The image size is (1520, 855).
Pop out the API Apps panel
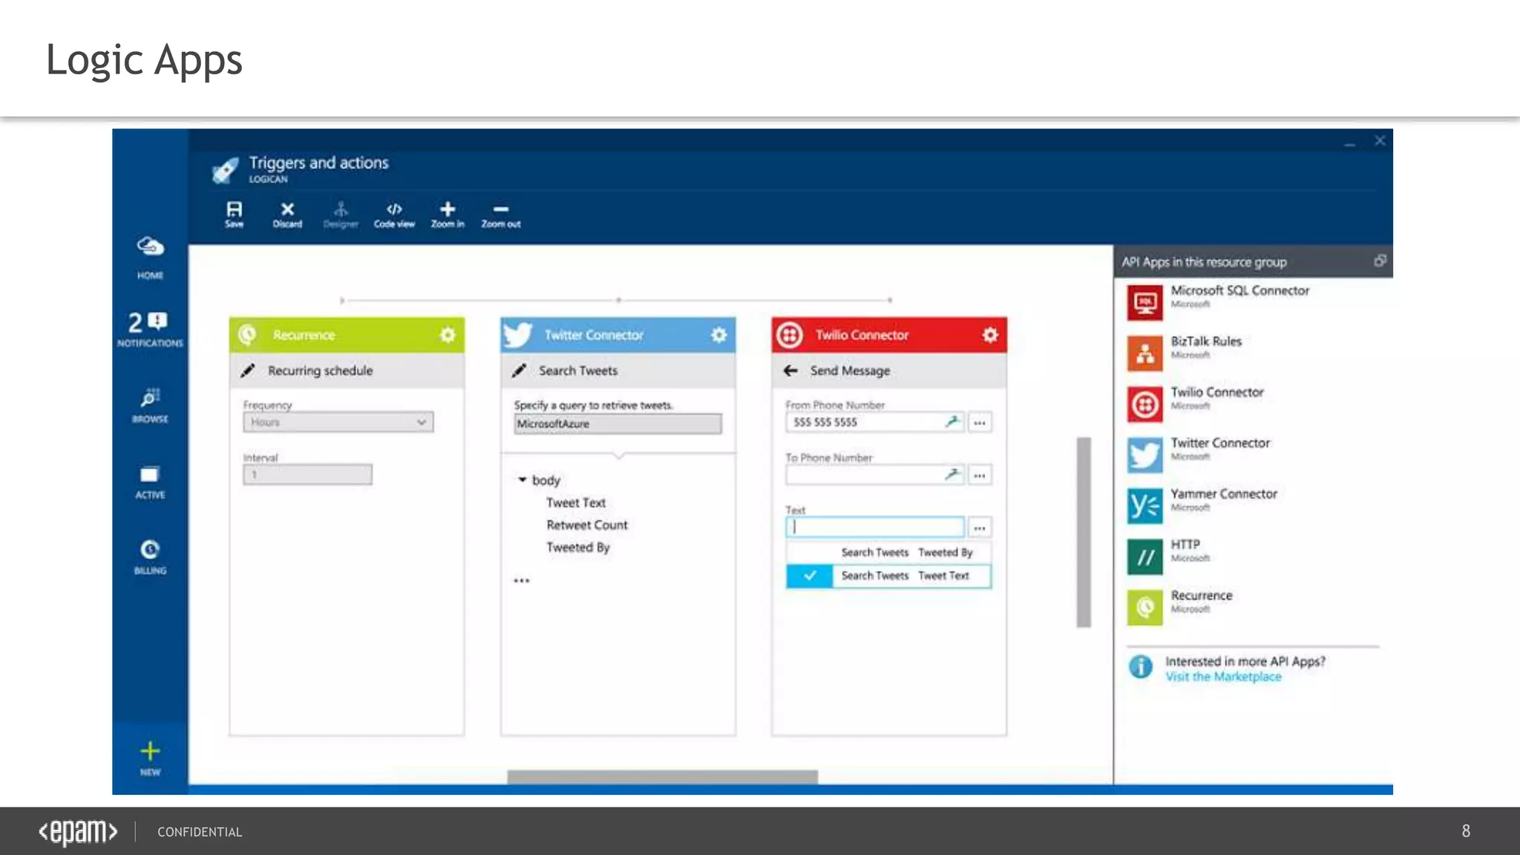[1380, 261]
